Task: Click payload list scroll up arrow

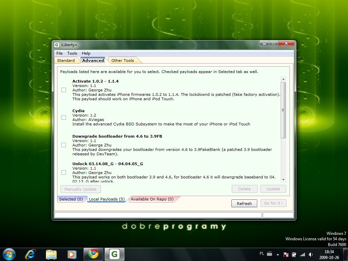Action: pos(283,79)
